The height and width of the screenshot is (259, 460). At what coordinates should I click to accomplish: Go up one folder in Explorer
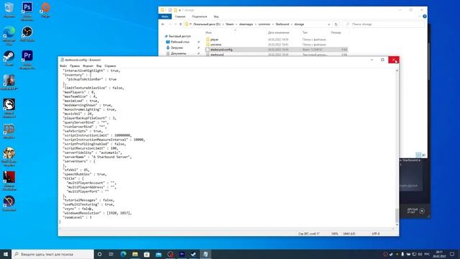[x=180, y=24]
